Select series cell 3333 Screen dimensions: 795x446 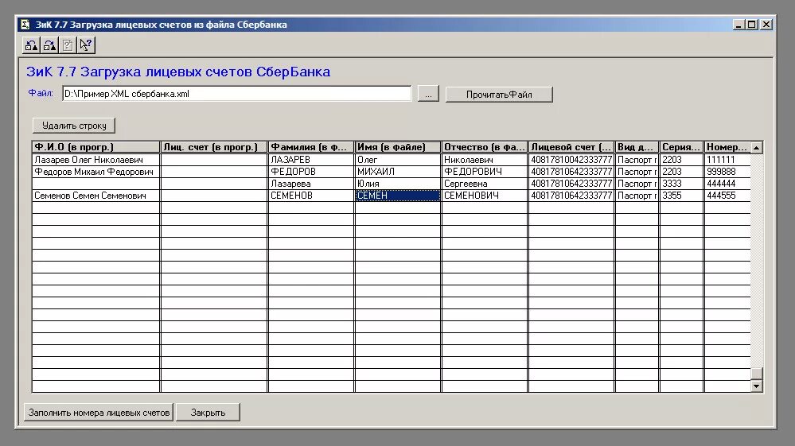pyautogui.click(x=681, y=184)
